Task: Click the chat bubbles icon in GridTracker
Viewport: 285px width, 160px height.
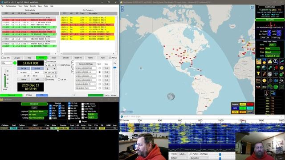Action: [x=273, y=93]
